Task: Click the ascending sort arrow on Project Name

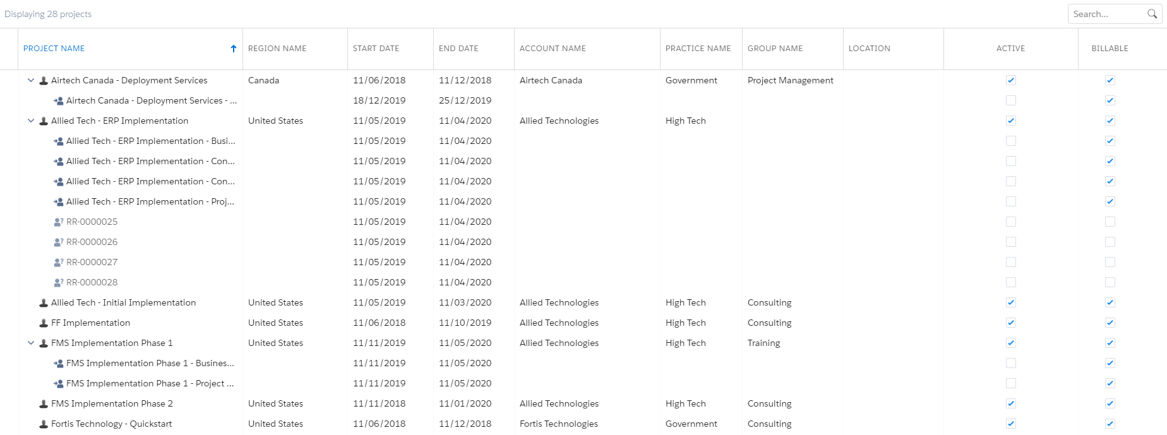Action: pos(234,49)
